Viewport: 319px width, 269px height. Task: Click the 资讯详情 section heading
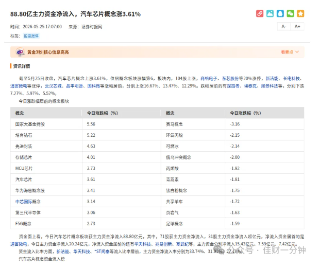[22, 66]
